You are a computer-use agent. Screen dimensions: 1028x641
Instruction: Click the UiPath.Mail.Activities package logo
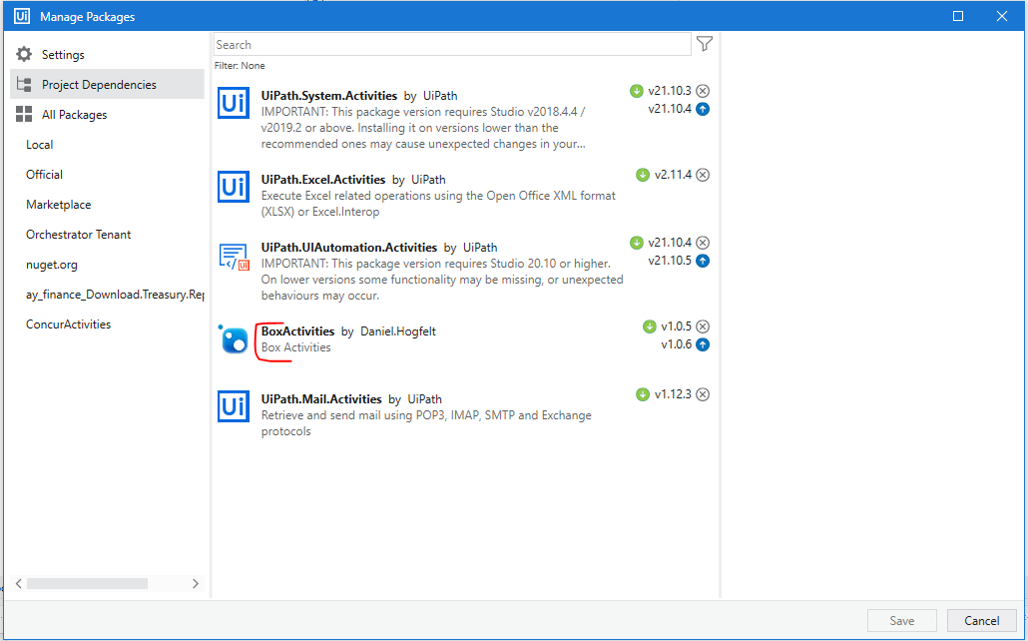234,406
